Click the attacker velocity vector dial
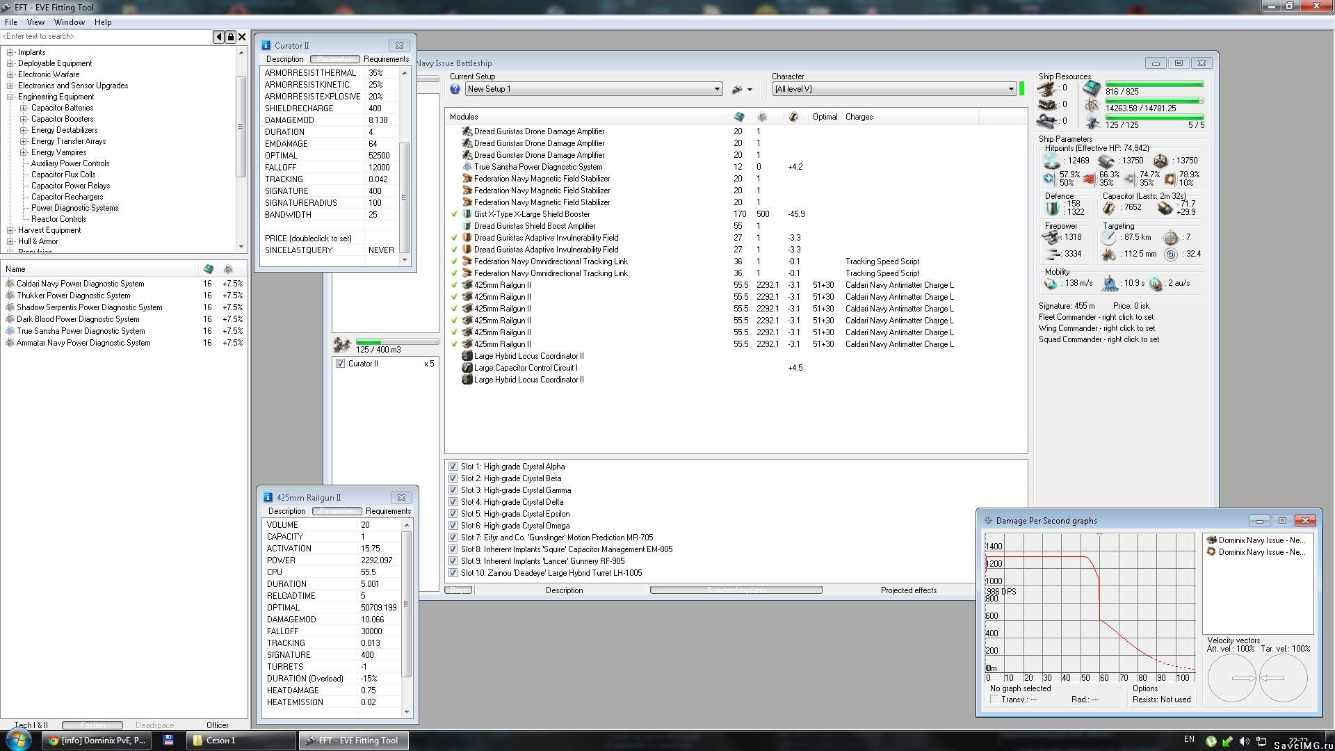This screenshot has height=751, width=1335. [1231, 678]
